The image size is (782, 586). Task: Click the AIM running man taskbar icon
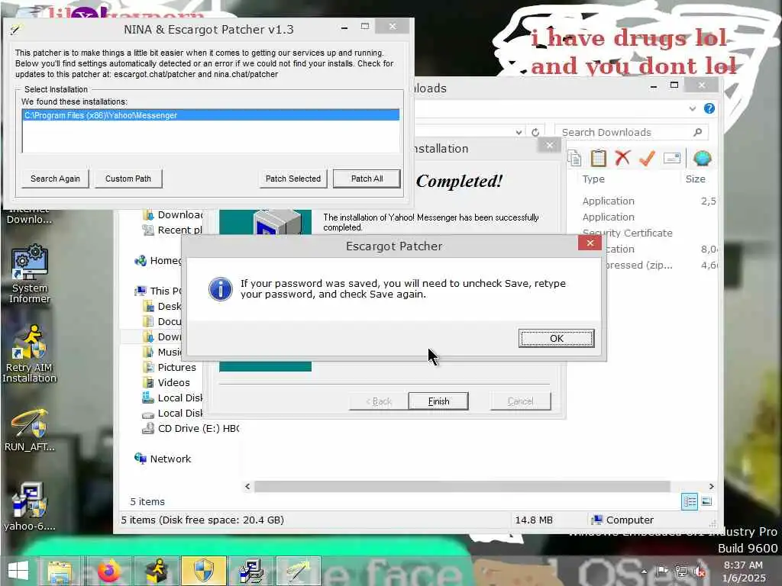point(156,571)
